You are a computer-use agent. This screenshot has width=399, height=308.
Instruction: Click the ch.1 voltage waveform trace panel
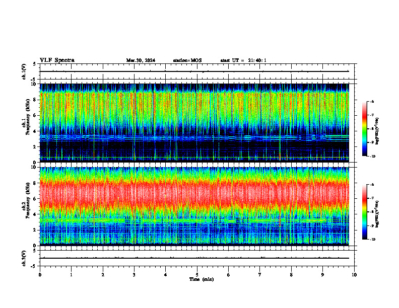(197, 71)
